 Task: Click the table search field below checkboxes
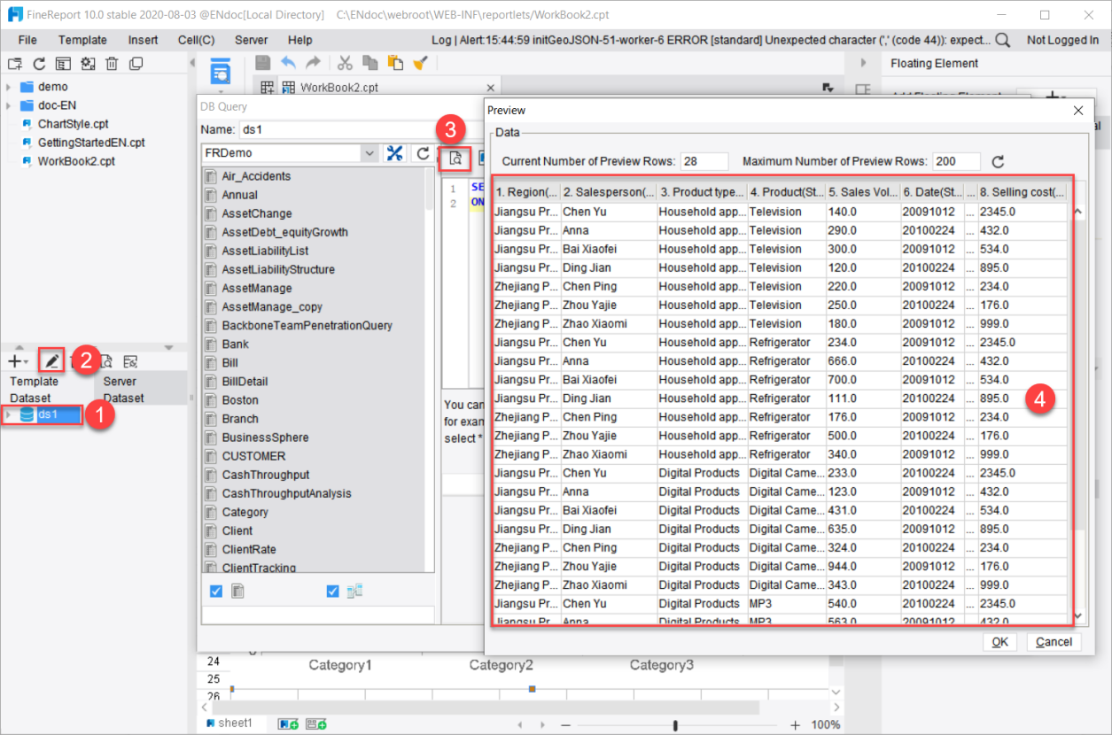click(318, 615)
